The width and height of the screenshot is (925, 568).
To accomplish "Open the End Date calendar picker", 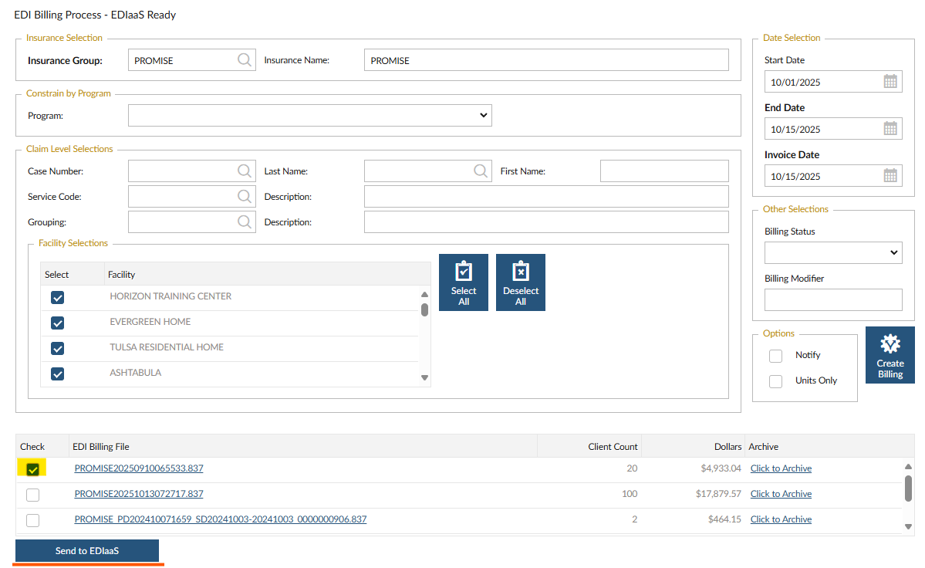I will (x=890, y=129).
